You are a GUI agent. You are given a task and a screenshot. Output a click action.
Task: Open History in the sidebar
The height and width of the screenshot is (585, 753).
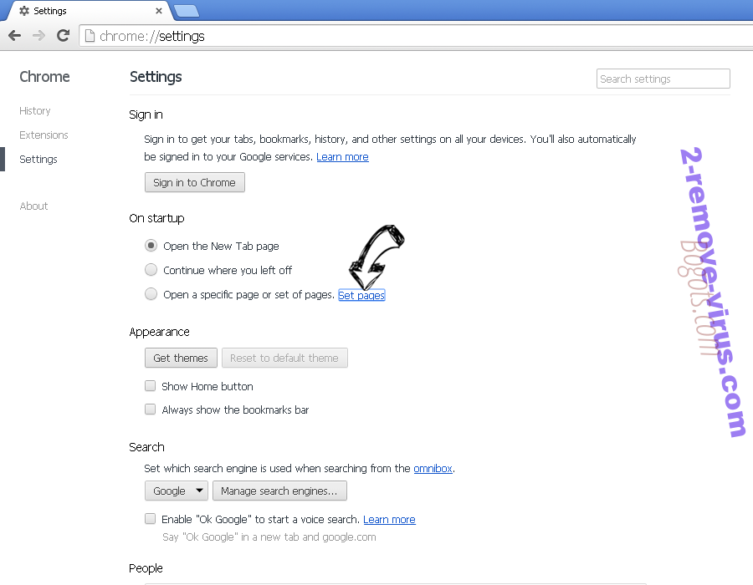34,111
